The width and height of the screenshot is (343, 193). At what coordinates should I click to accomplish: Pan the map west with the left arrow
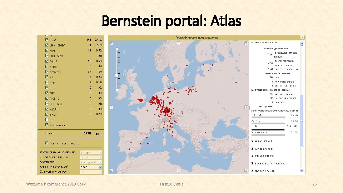[111, 107]
